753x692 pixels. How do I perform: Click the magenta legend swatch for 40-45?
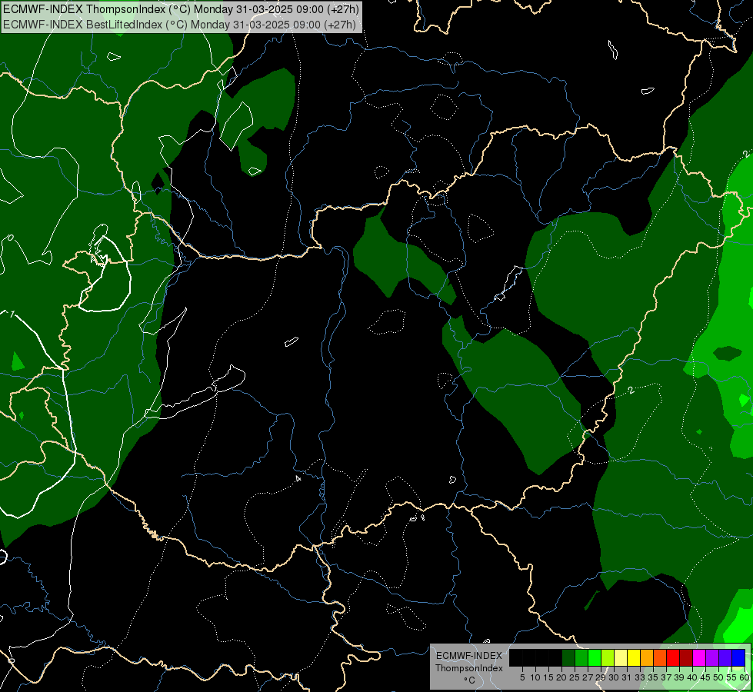[699, 657]
